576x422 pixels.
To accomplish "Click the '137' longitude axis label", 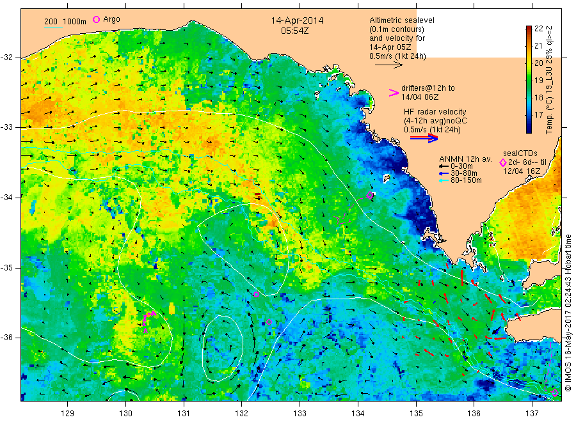I will (x=532, y=414).
